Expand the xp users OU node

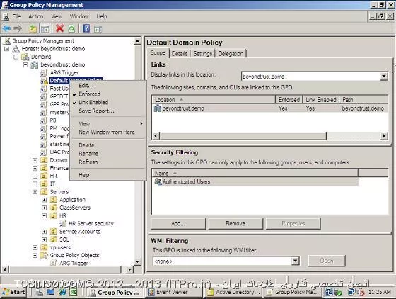(x=35, y=247)
